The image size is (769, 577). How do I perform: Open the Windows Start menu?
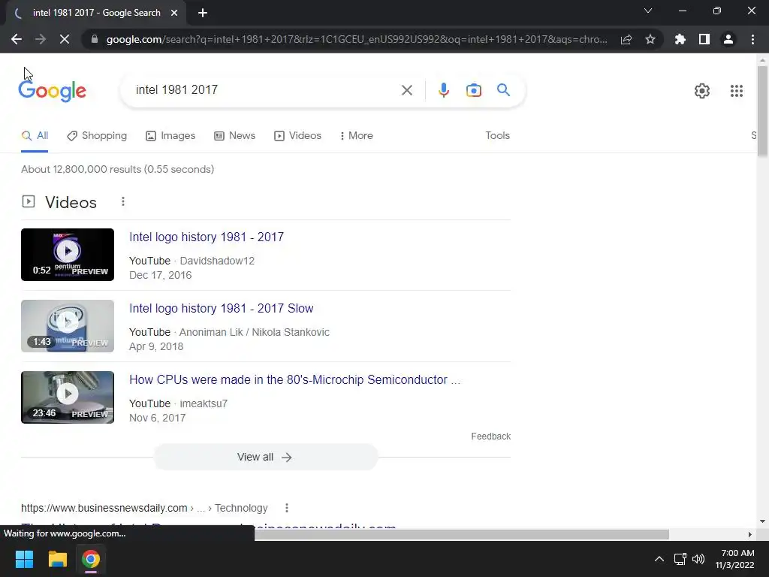click(x=24, y=559)
